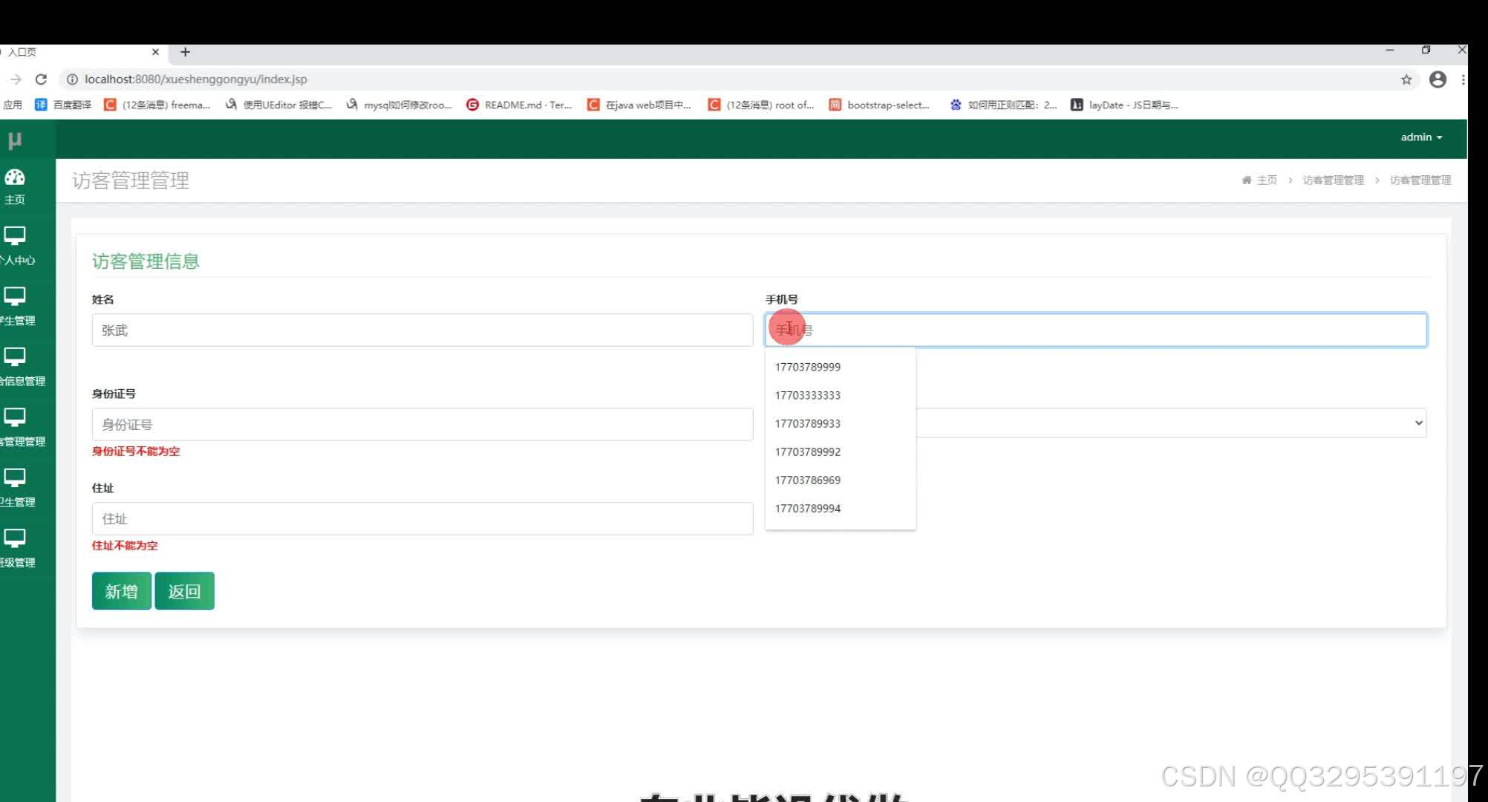Click first 访客管理管理 breadcrumb link
Screen dimensions: 1488x802
(1334, 180)
